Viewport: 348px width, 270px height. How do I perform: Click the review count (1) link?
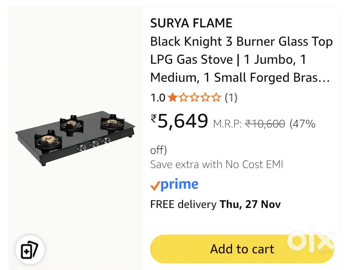pyautogui.click(x=231, y=98)
